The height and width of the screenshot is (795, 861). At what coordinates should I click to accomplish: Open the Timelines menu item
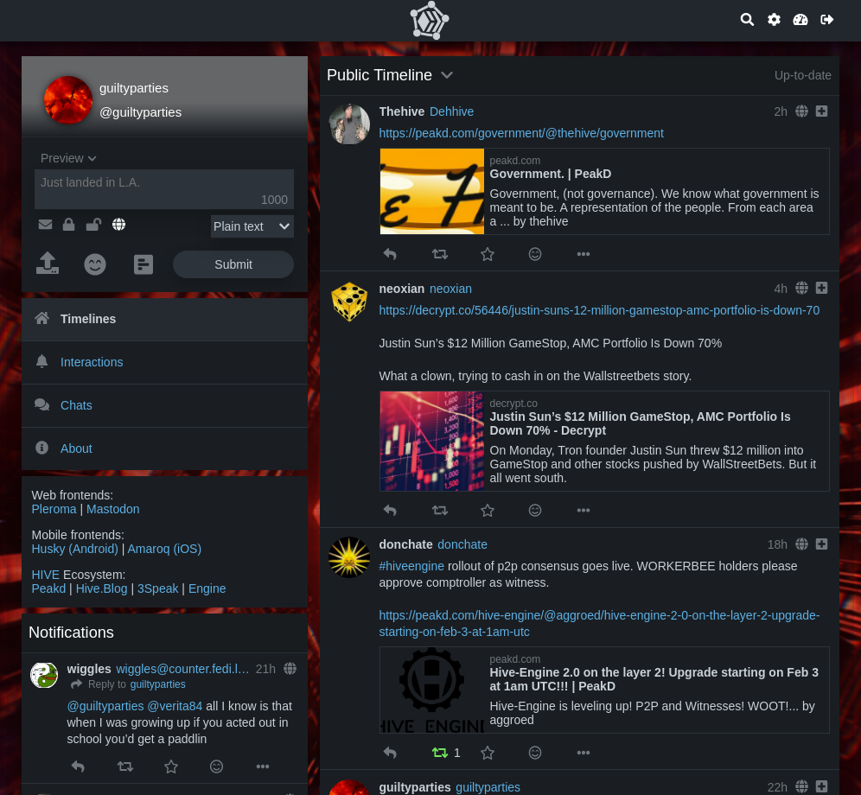tap(164, 319)
